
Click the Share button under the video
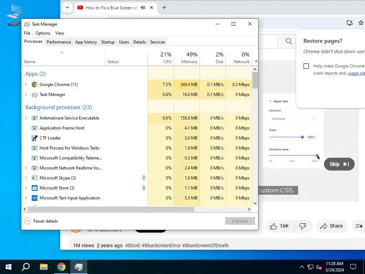(x=332, y=226)
